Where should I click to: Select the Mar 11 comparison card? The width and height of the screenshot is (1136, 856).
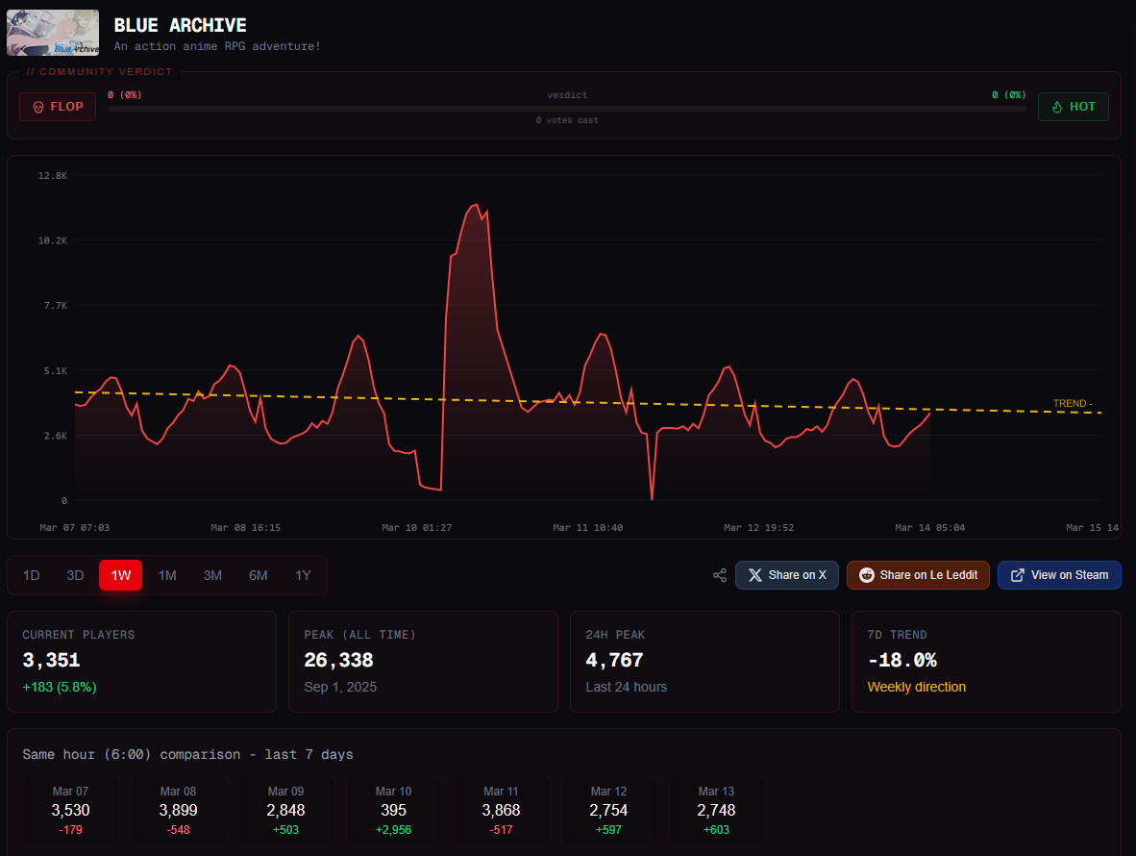tap(502, 811)
